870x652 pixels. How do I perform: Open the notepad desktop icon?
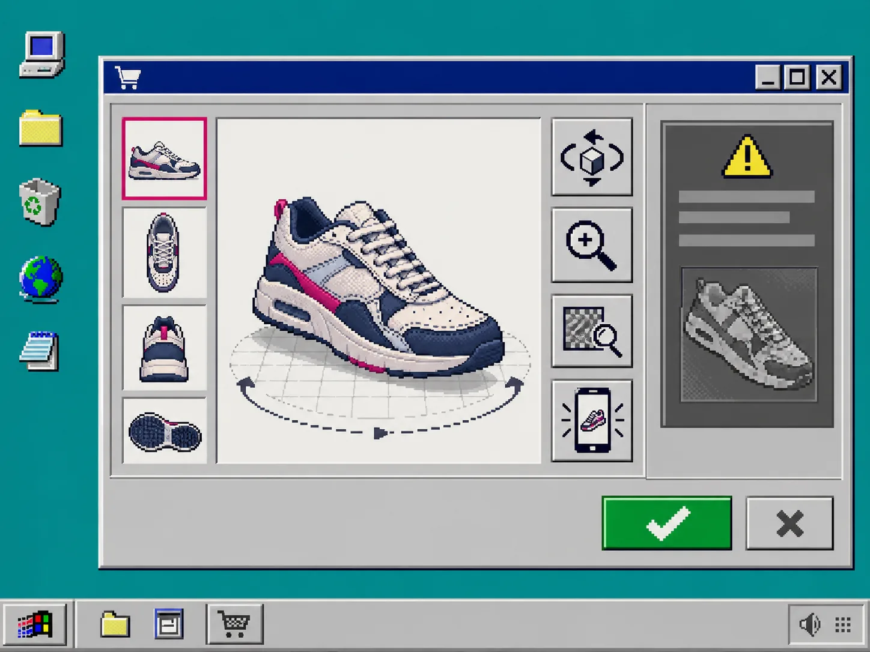tap(40, 351)
